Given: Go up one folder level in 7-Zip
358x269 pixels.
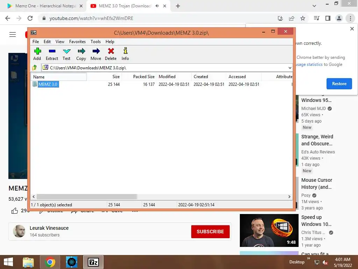Looking at the screenshot, I should [35, 68].
